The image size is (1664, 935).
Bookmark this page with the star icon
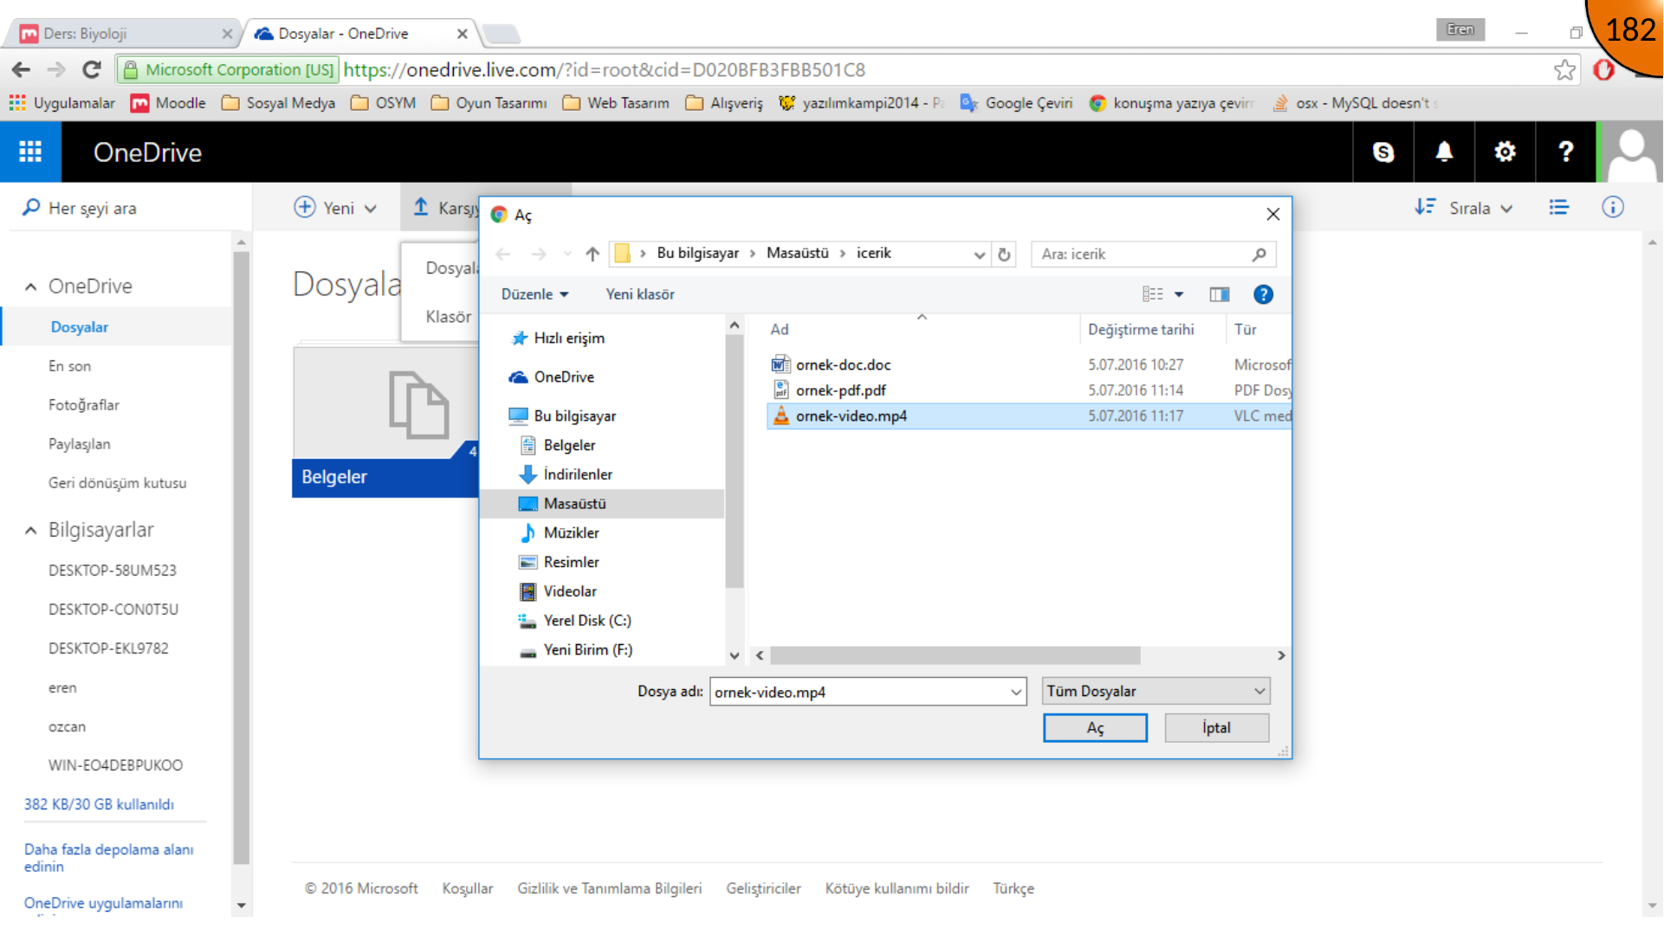pos(1564,70)
